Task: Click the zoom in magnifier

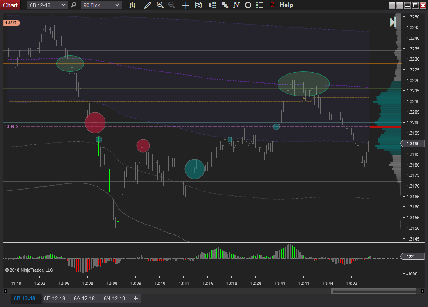Action: (x=160, y=5)
